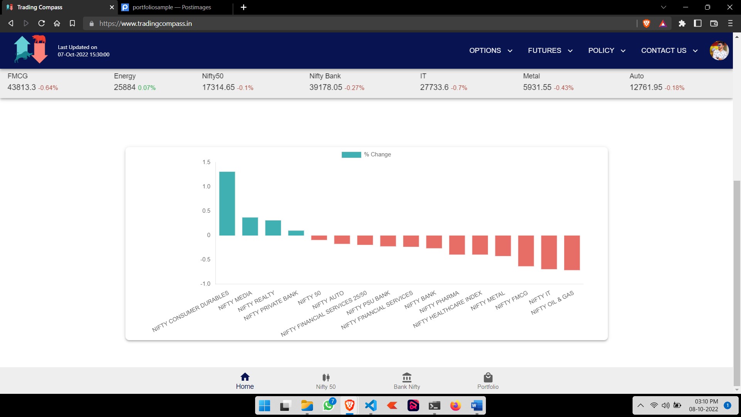Click the NIFTY CONSUMER DURABLES bar

point(227,203)
